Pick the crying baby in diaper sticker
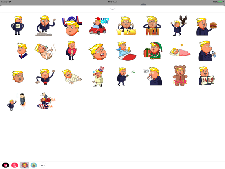 click(x=45, y=51)
